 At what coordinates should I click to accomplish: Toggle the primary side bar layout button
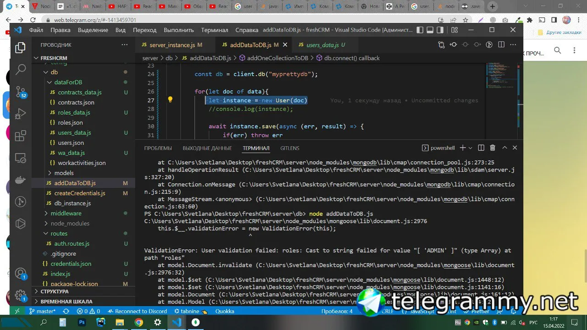tap(420, 30)
